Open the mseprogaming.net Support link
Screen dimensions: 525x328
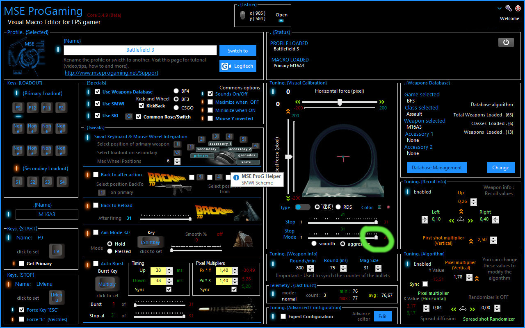[112, 73]
